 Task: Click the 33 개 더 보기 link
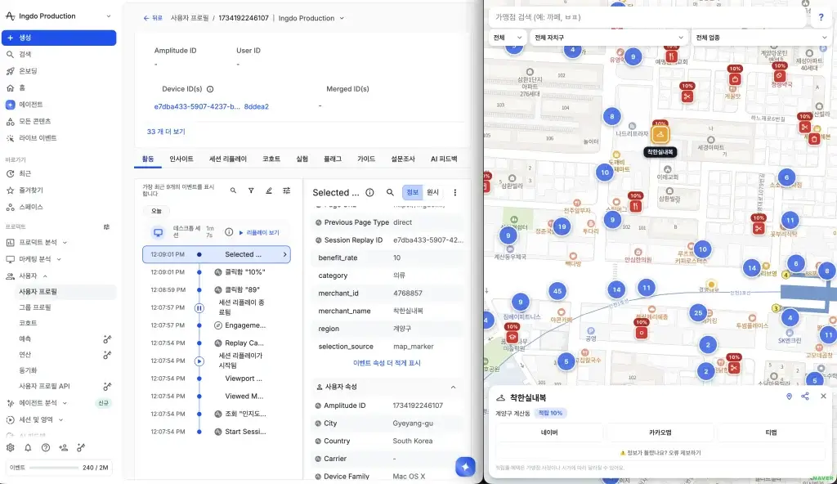(166, 132)
